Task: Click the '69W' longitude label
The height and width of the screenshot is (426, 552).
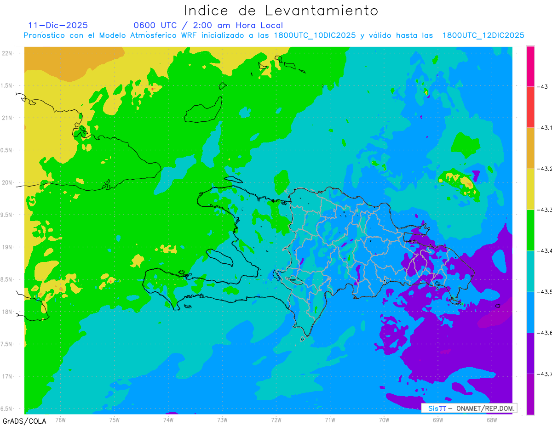Action: [438, 420]
